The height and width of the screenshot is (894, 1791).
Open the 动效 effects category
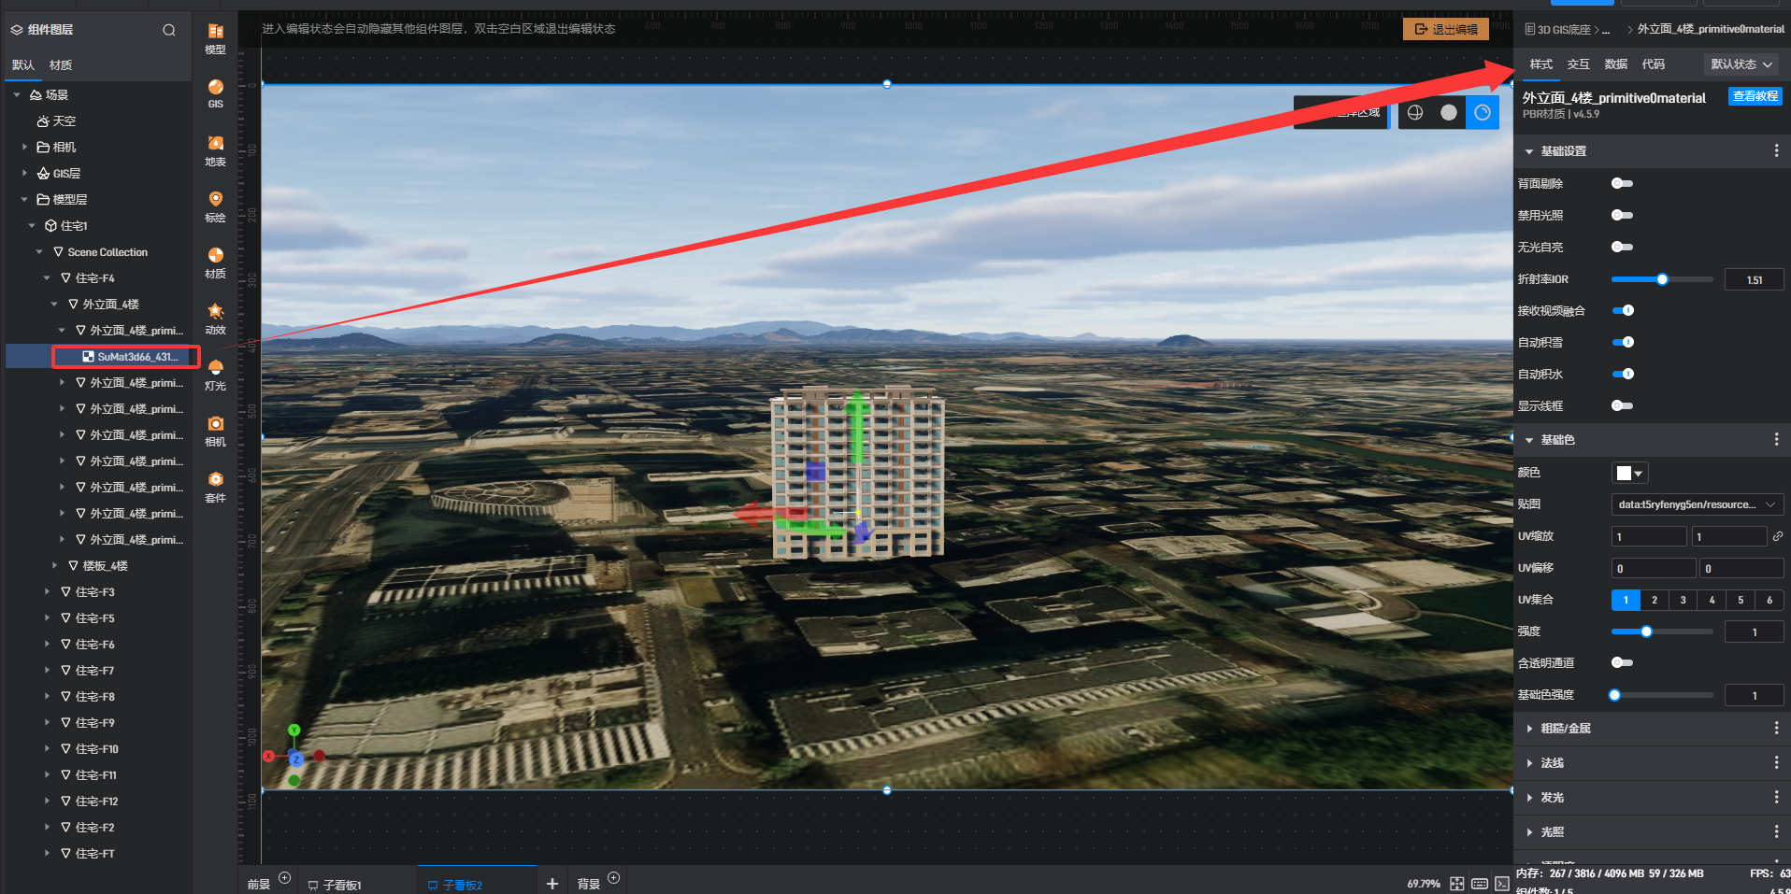pyautogui.click(x=215, y=318)
